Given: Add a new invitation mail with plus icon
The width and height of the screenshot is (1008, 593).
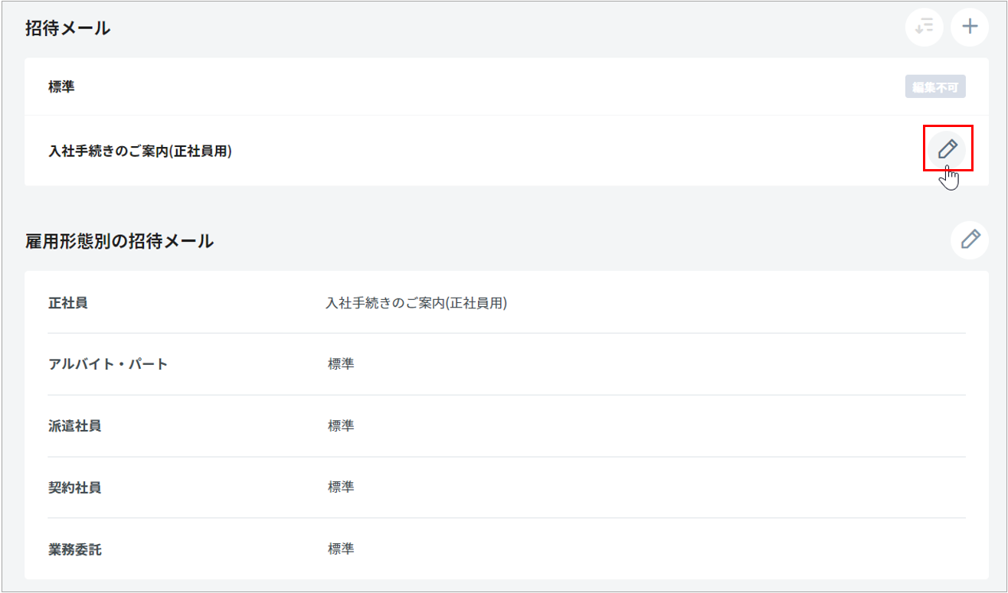Looking at the screenshot, I should tap(970, 27).
